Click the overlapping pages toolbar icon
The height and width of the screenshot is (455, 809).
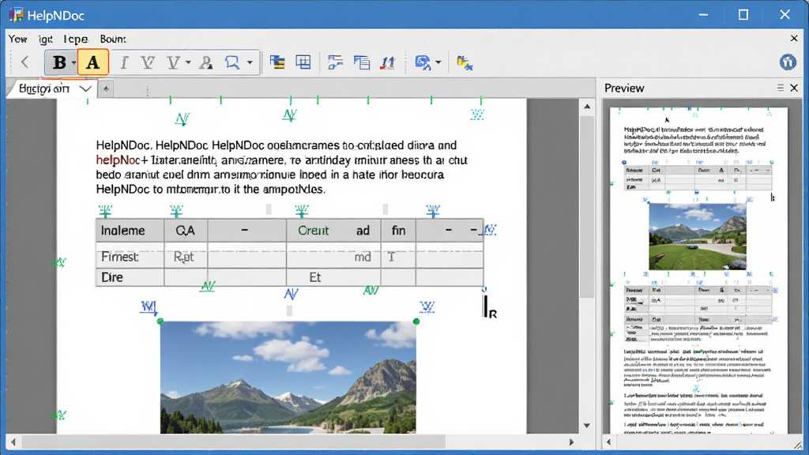362,62
